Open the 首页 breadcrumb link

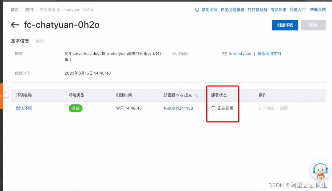pos(14,9)
